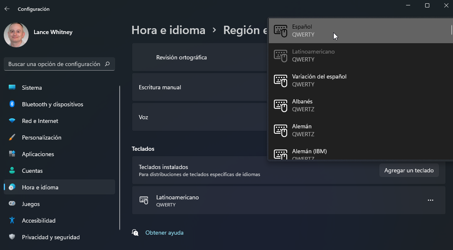
Task: Open Sistema settings from the sidebar
Action: coord(32,88)
